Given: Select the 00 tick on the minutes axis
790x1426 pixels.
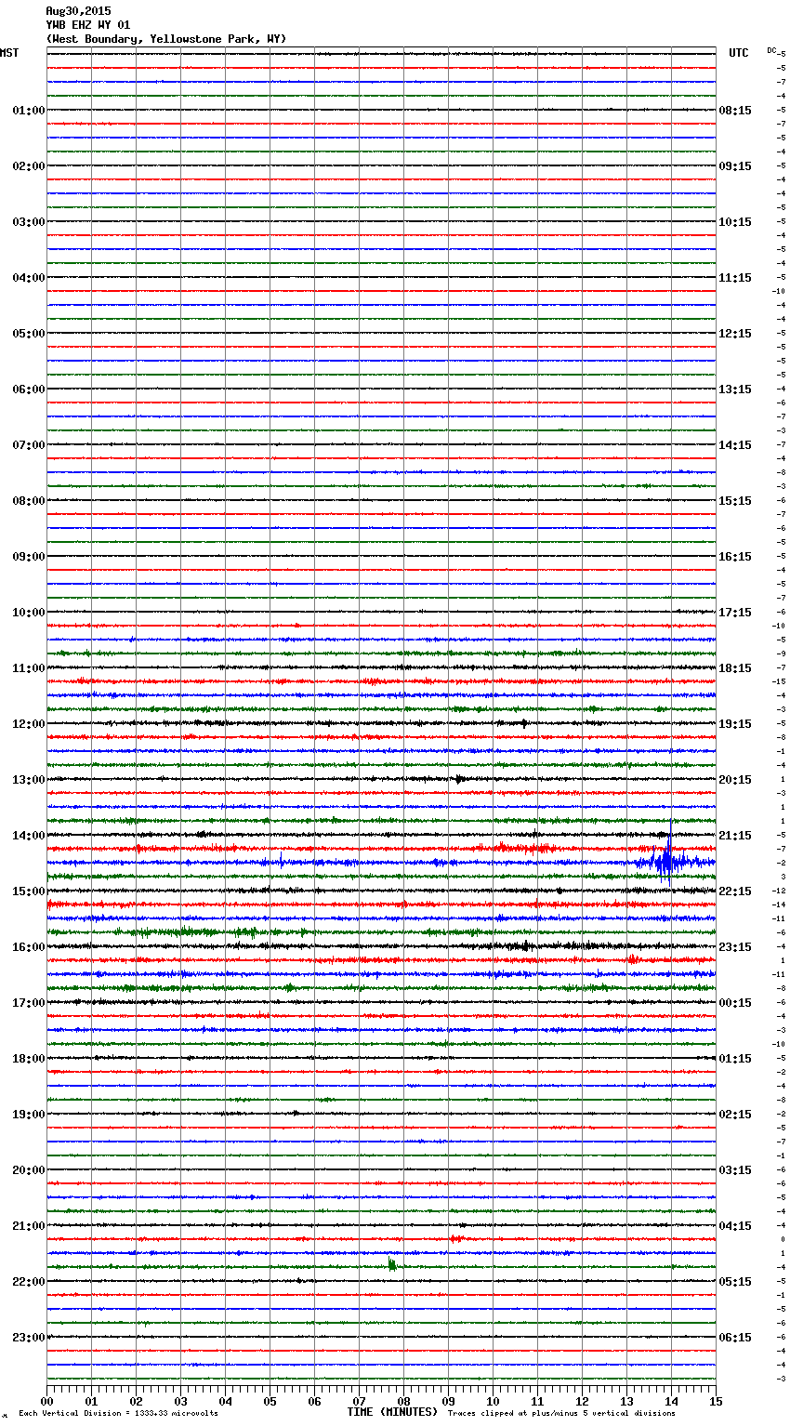Looking at the screenshot, I should click(47, 1401).
